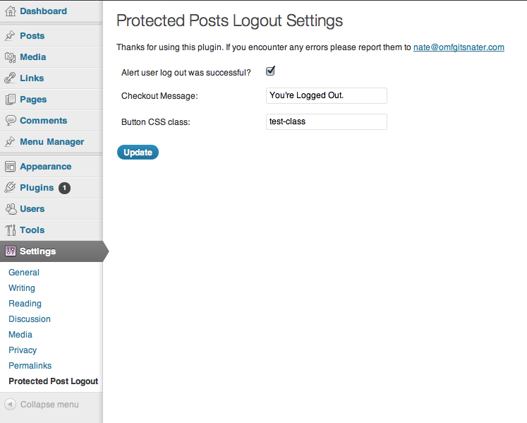This screenshot has width=527, height=423.
Task: Click the Update button
Action: (138, 152)
